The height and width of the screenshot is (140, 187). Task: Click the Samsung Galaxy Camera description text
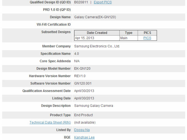tap(93, 106)
